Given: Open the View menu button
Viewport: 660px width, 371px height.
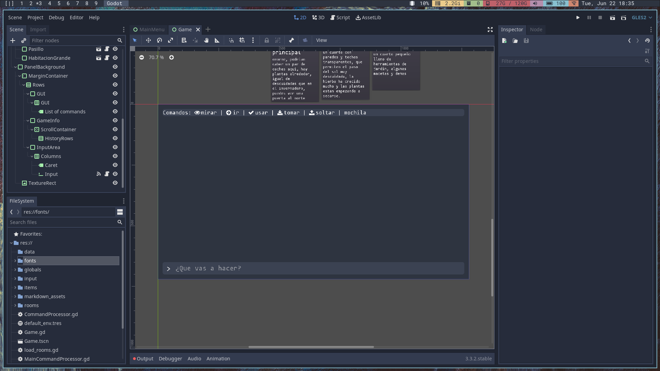Looking at the screenshot, I should 321,40.
